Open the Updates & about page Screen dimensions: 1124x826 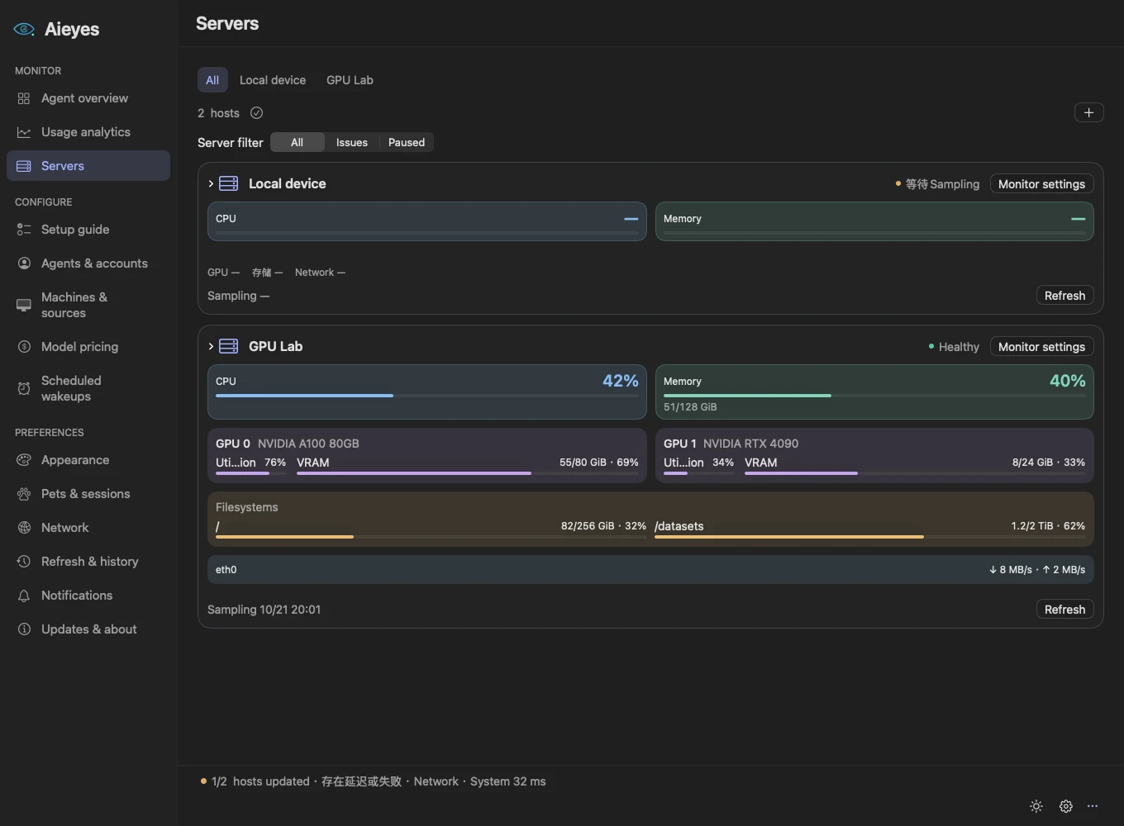tap(88, 629)
